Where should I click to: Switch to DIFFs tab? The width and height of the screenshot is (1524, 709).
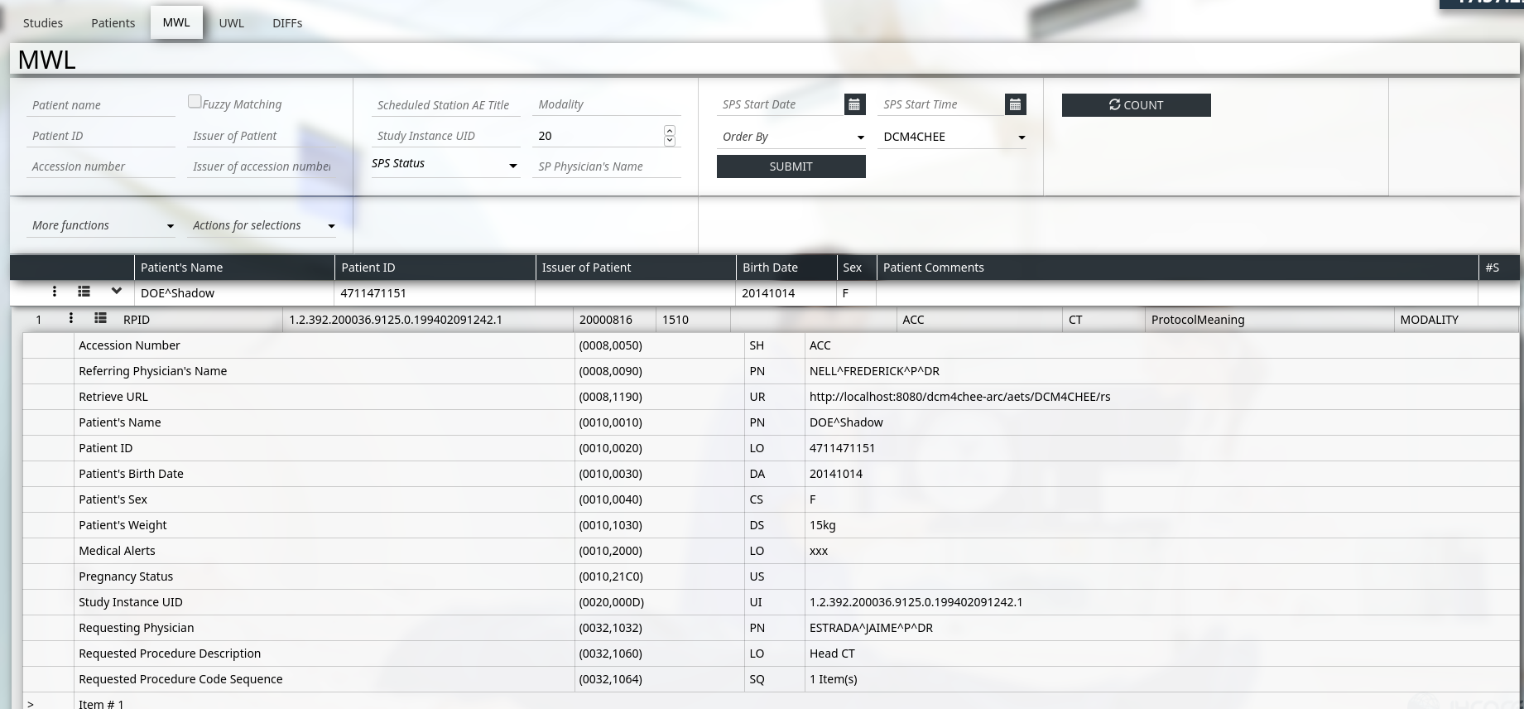pos(287,23)
